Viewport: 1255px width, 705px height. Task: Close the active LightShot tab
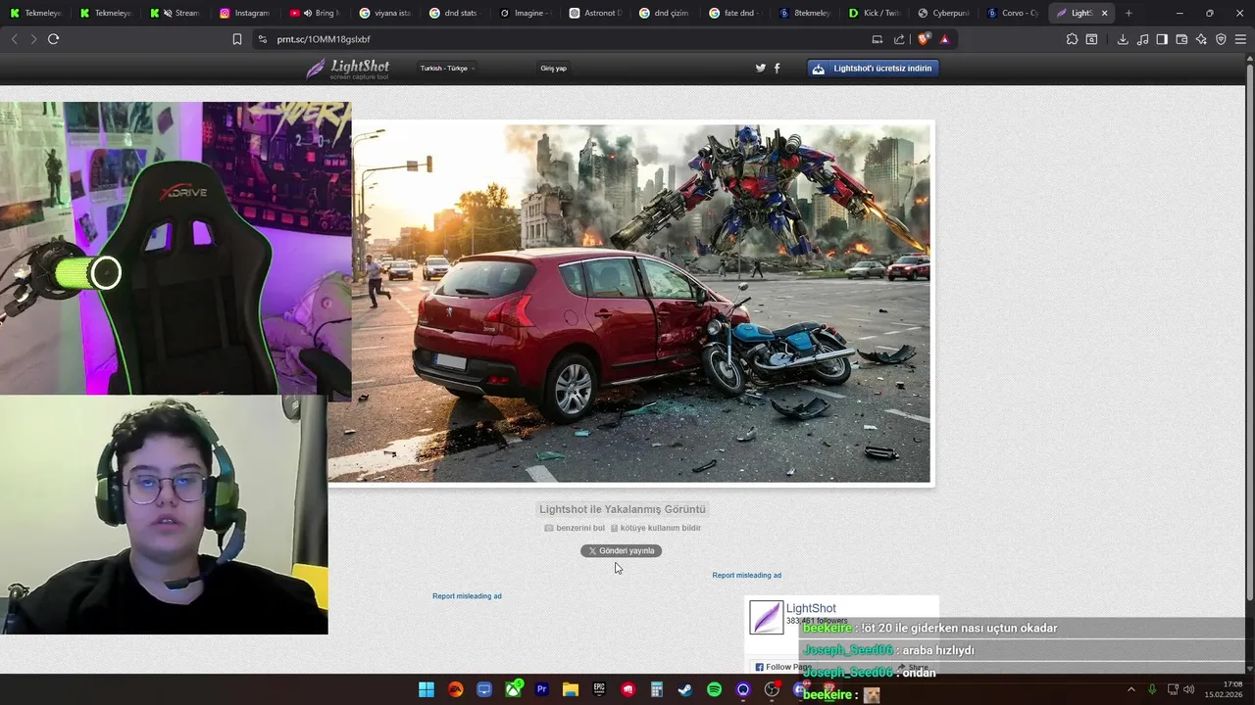coord(1105,13)
